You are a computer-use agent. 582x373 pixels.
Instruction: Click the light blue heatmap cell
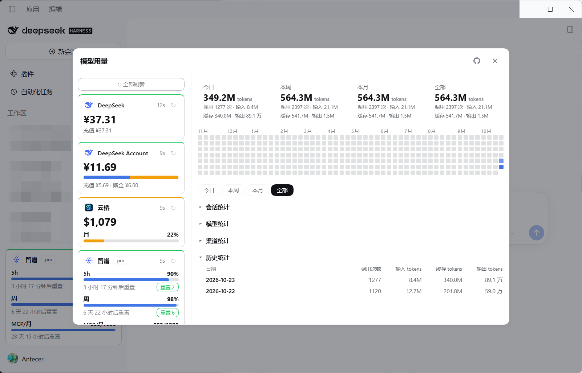pos(501,161)
